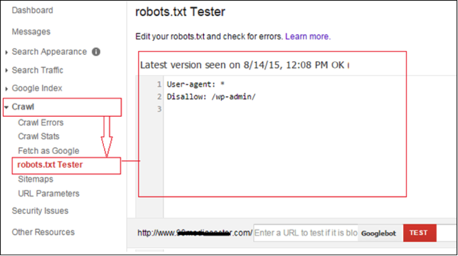Open Security Issues page
This screenshot has height=256, width=458.
(x=40, y=211)
